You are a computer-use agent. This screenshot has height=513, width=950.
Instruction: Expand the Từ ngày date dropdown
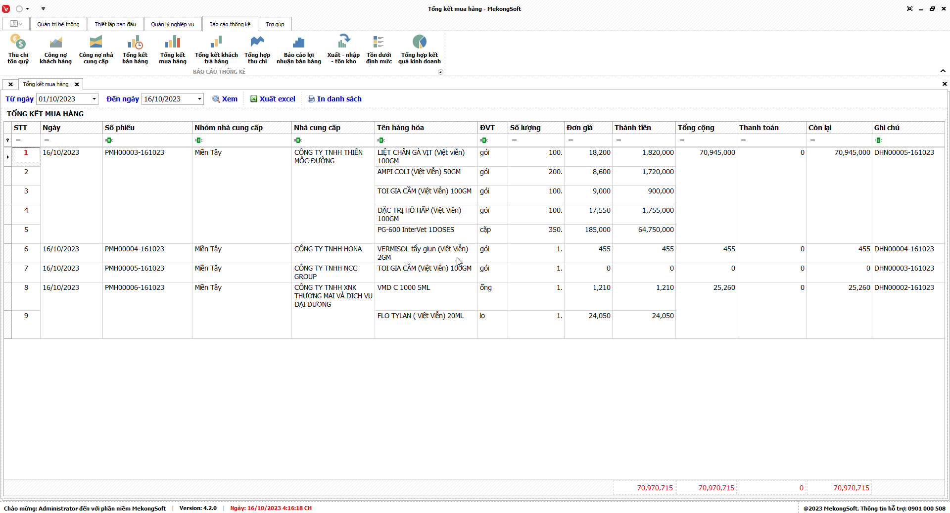tap(94, 99)
